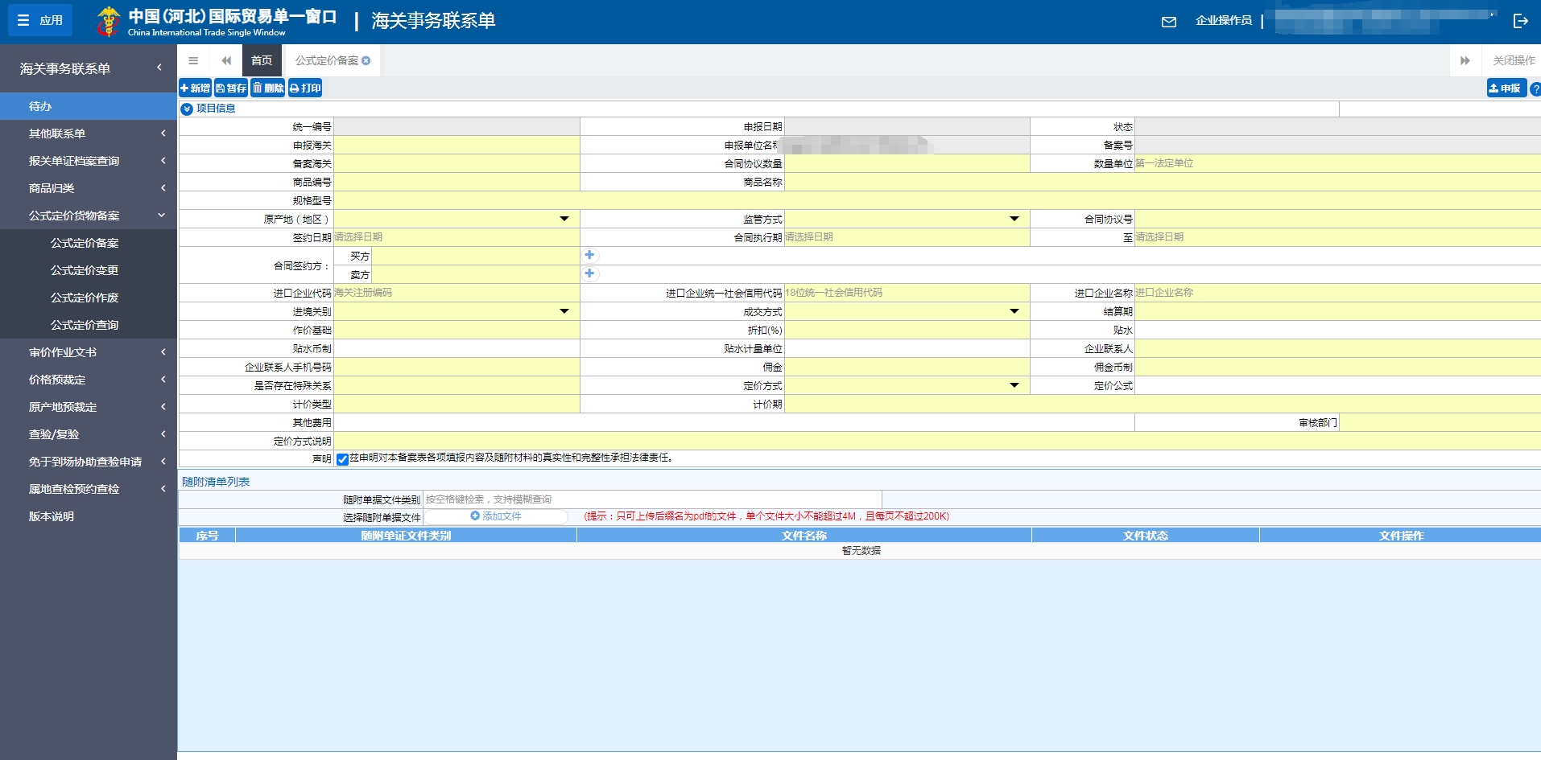Click the logout icon at top right
This screenshot has width=1541, height=760.
point(1520,21)
